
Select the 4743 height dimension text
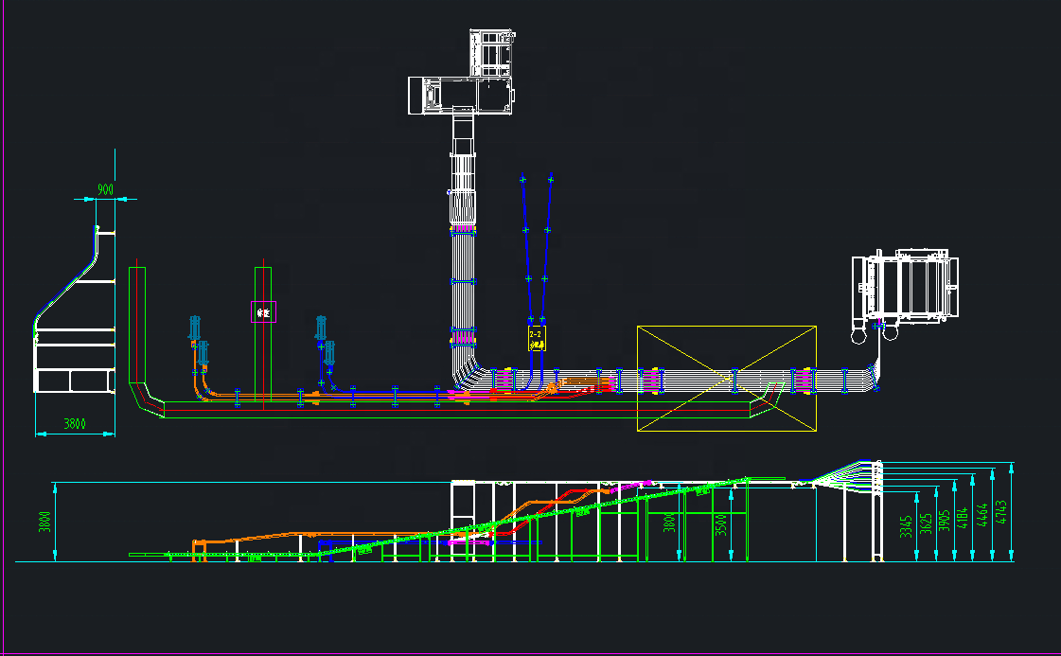click(x=1002, y=512)
